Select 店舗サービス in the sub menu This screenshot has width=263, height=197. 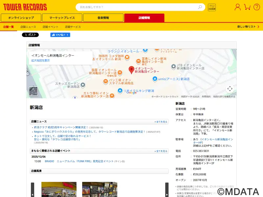(73, 27)
